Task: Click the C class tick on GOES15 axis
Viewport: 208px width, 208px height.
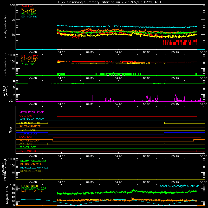Action: point(14,81)
